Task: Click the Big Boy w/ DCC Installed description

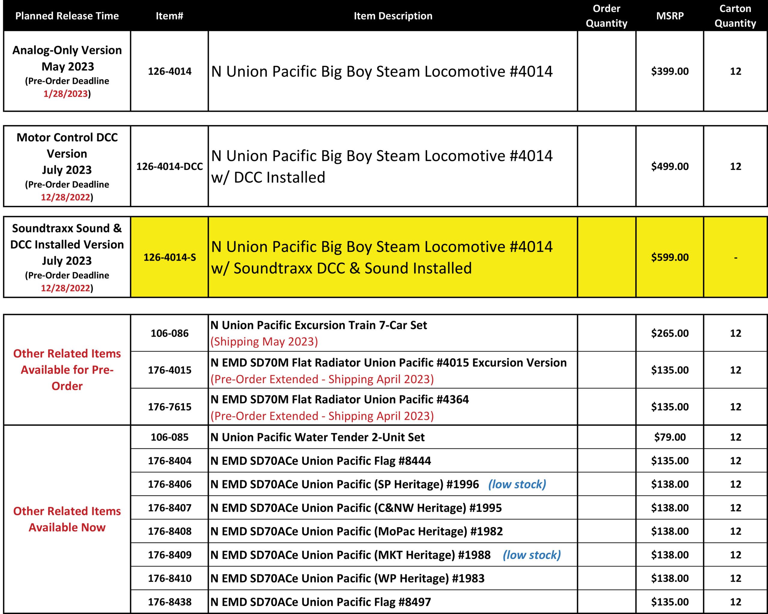Action: tap(382, 167)
